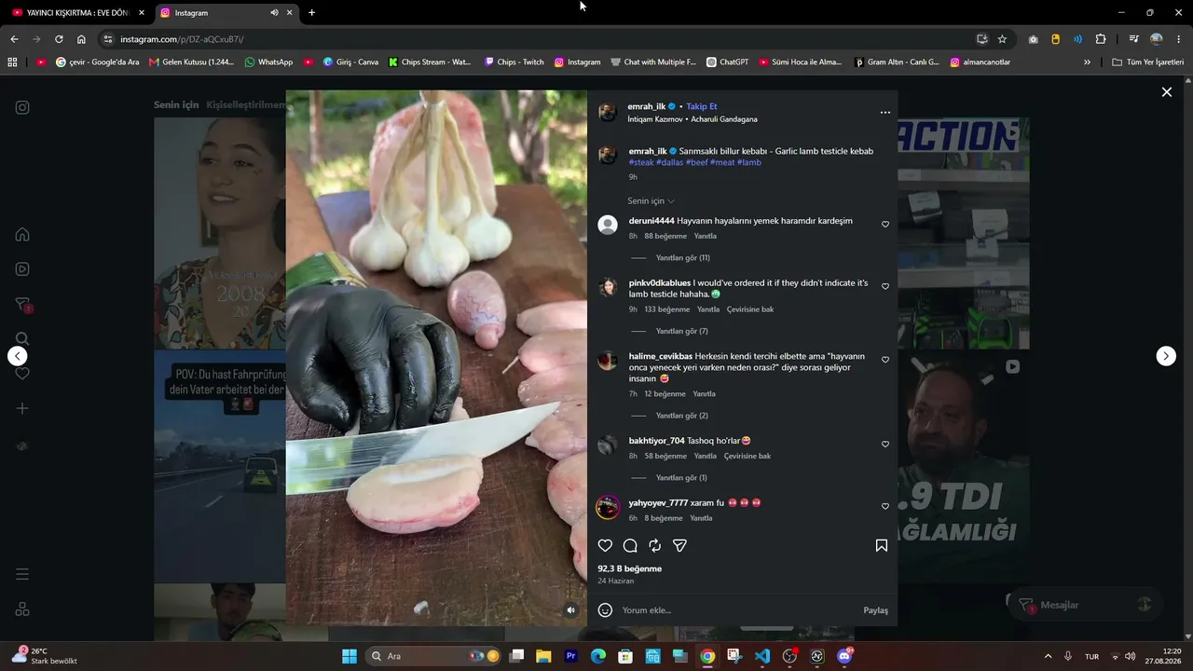Open the 'Chips - Twitch' bookmark
The image size is (1193, 671).
[514, 62]
